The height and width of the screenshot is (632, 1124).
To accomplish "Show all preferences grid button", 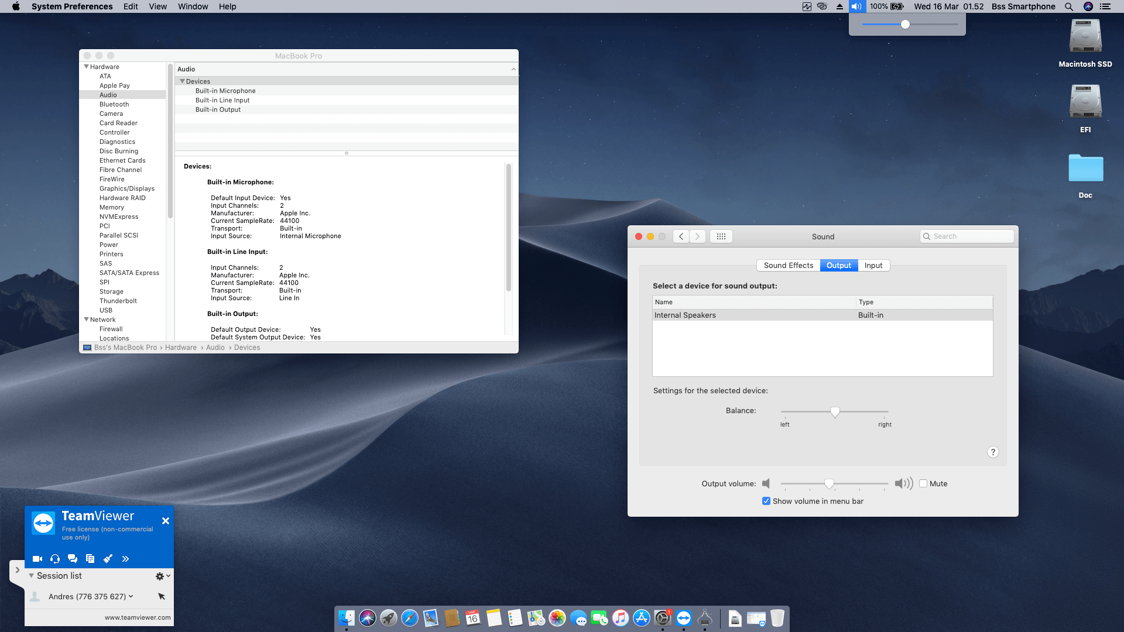I will click(721, 236).
